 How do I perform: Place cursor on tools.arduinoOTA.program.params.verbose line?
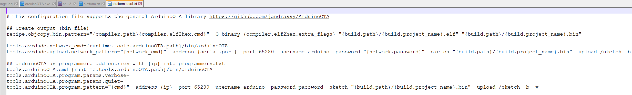point(68,75)
